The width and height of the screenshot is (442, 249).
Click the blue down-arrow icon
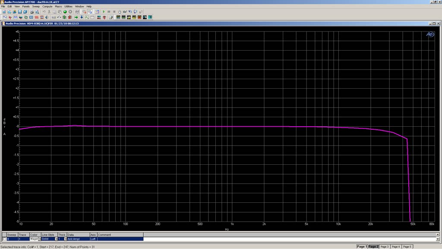82,17
